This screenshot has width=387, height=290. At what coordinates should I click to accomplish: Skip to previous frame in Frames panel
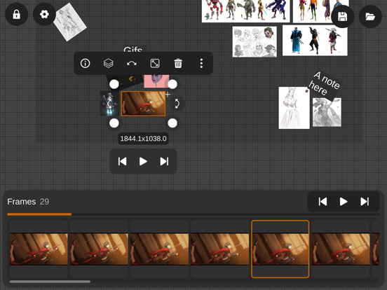322,202
